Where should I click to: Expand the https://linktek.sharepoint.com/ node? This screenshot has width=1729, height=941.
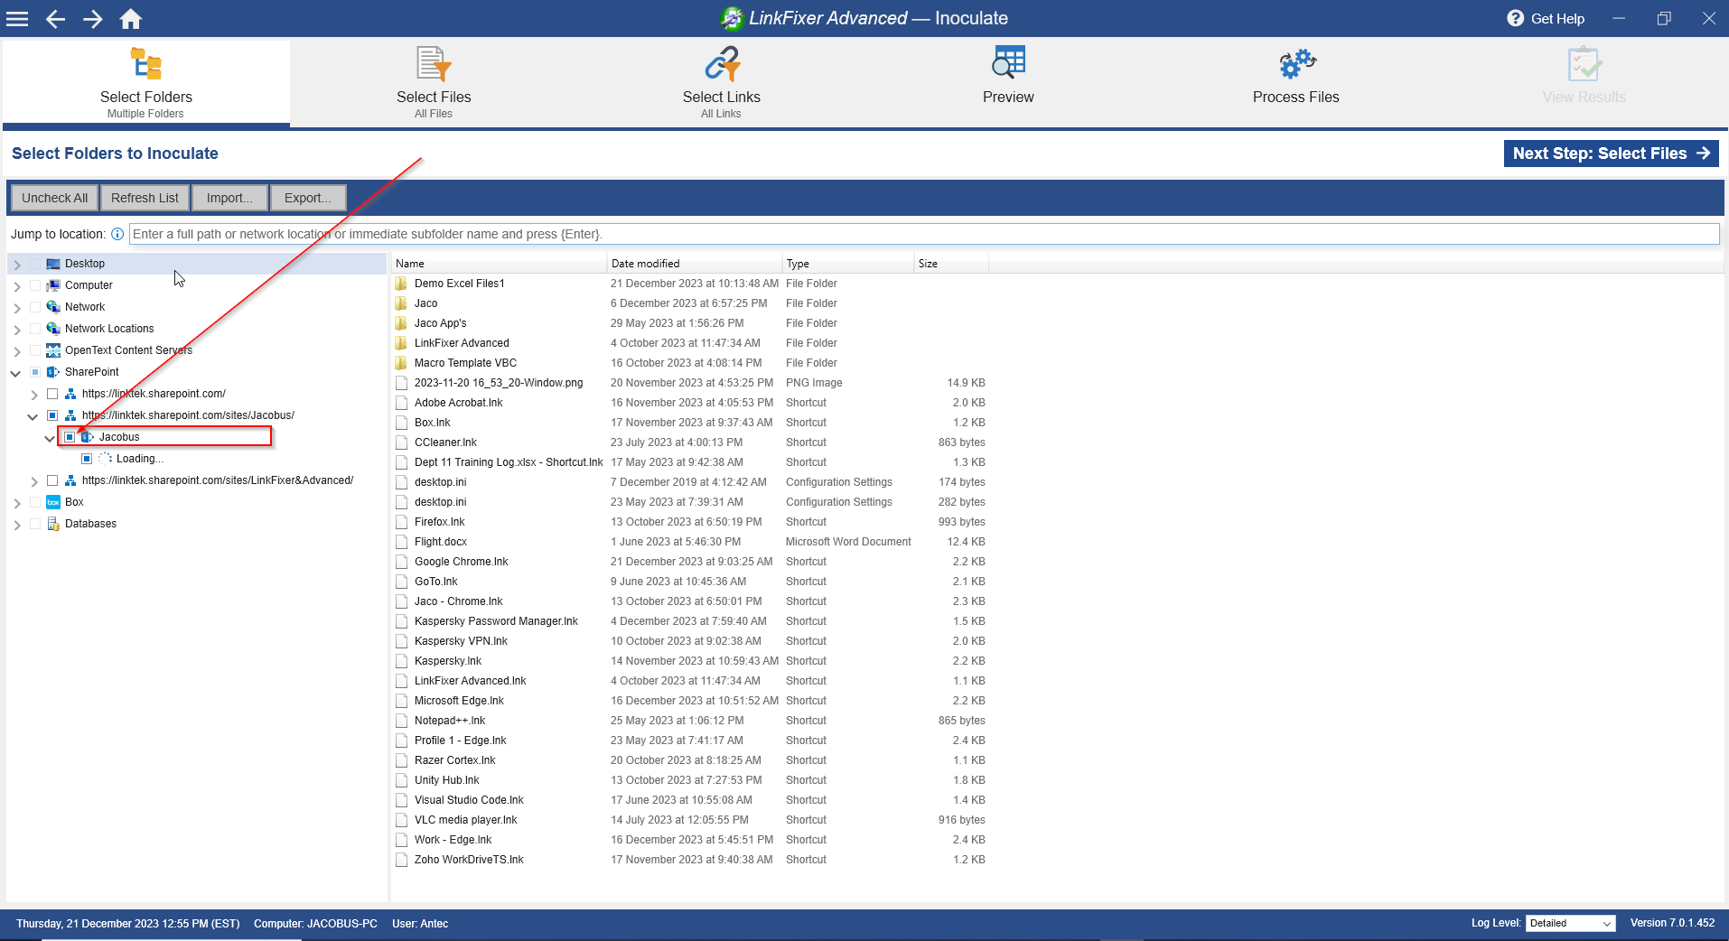[x=34, y=395]
